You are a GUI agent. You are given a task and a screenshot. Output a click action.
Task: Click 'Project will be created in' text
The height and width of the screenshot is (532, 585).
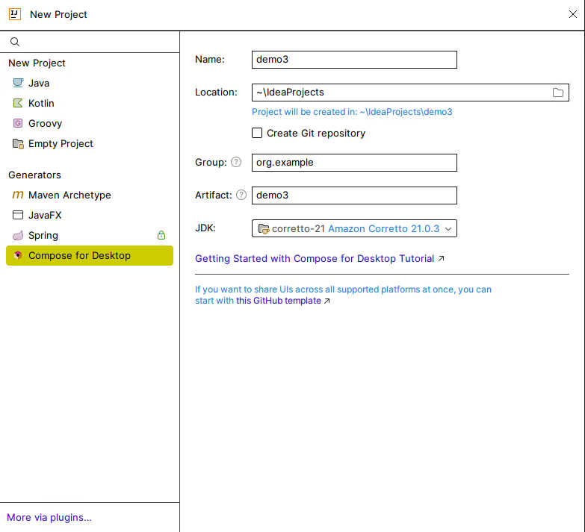click(352, 112)
